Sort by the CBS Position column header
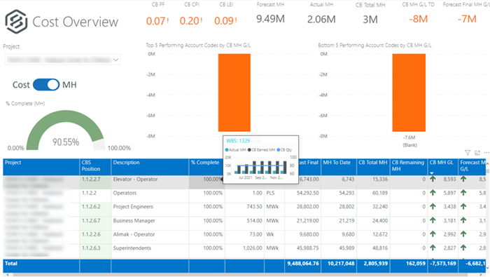 pos(95,167)
